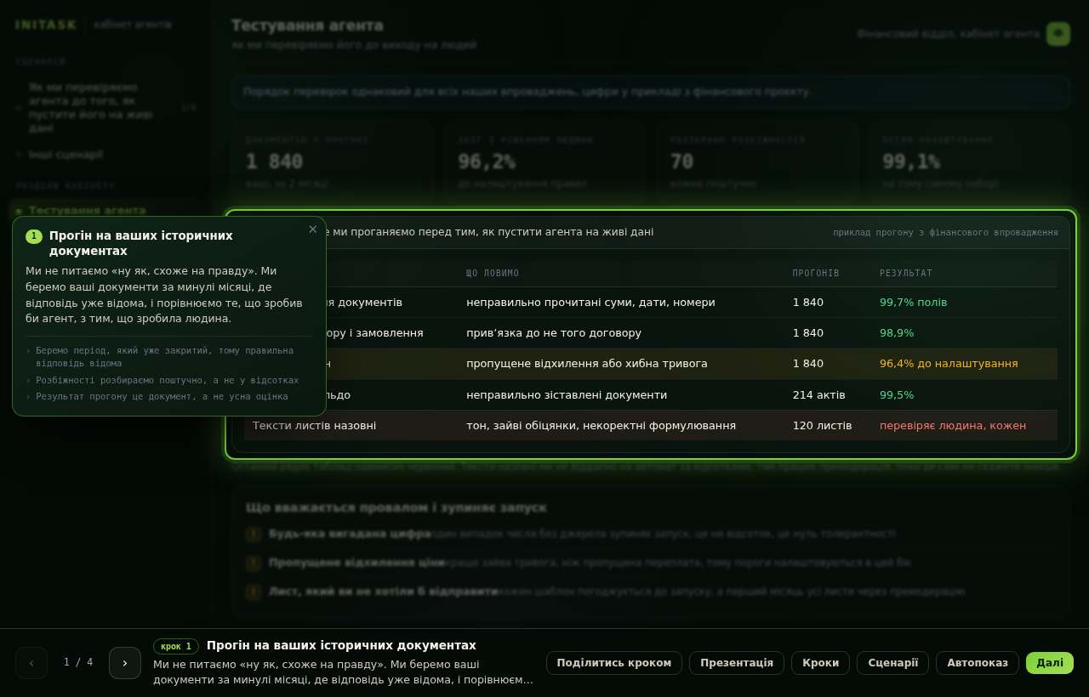Select '96,4% до налаштування' result
This screenshot has width=1089, height=697.
pos(949,364)
